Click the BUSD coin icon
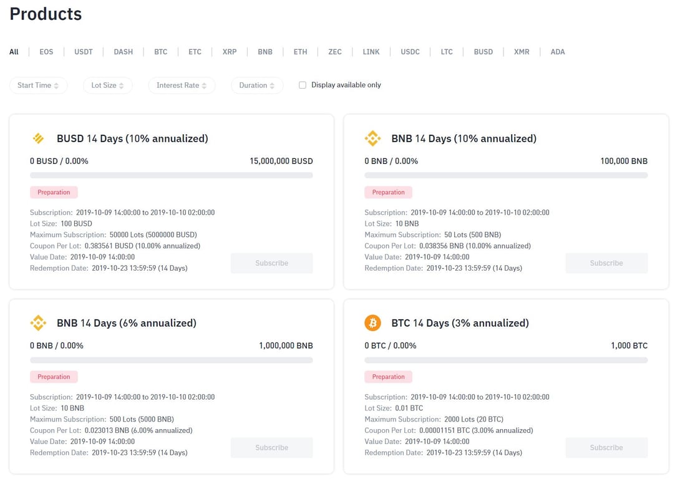This screenshot has height=479, width=685. pos(38,138)
